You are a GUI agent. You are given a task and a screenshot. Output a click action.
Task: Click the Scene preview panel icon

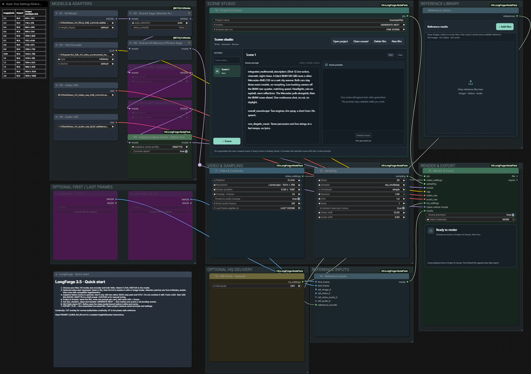coord(326,65)
